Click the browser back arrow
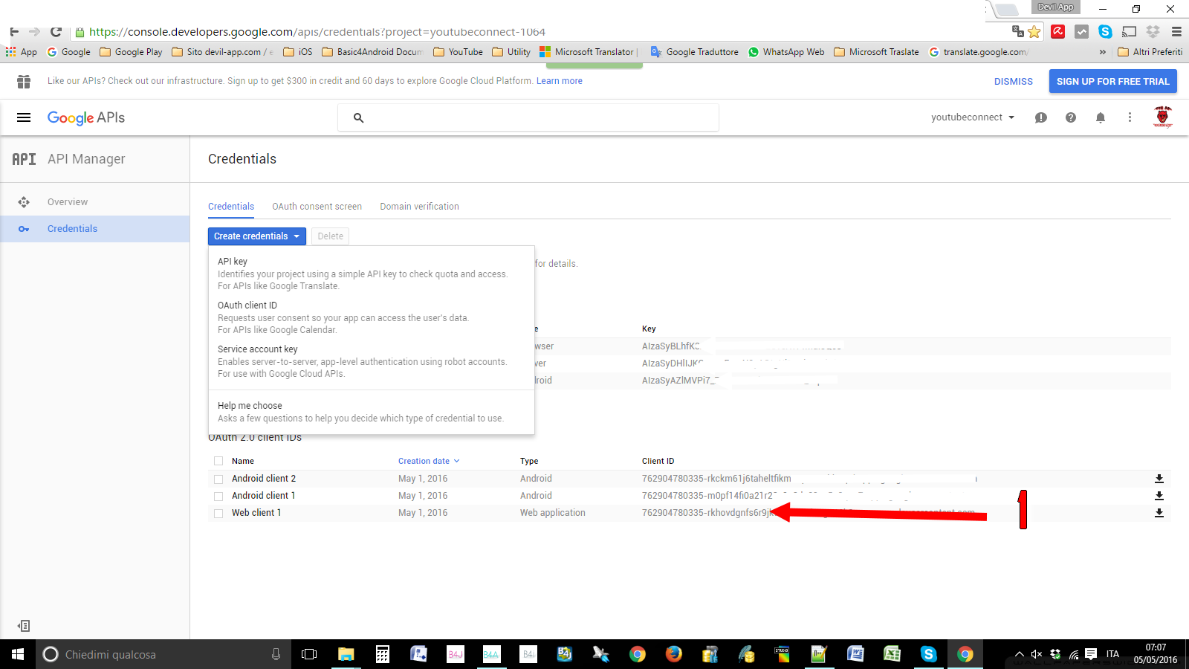This screenshot has width=1189, height=669. point(14,32)
